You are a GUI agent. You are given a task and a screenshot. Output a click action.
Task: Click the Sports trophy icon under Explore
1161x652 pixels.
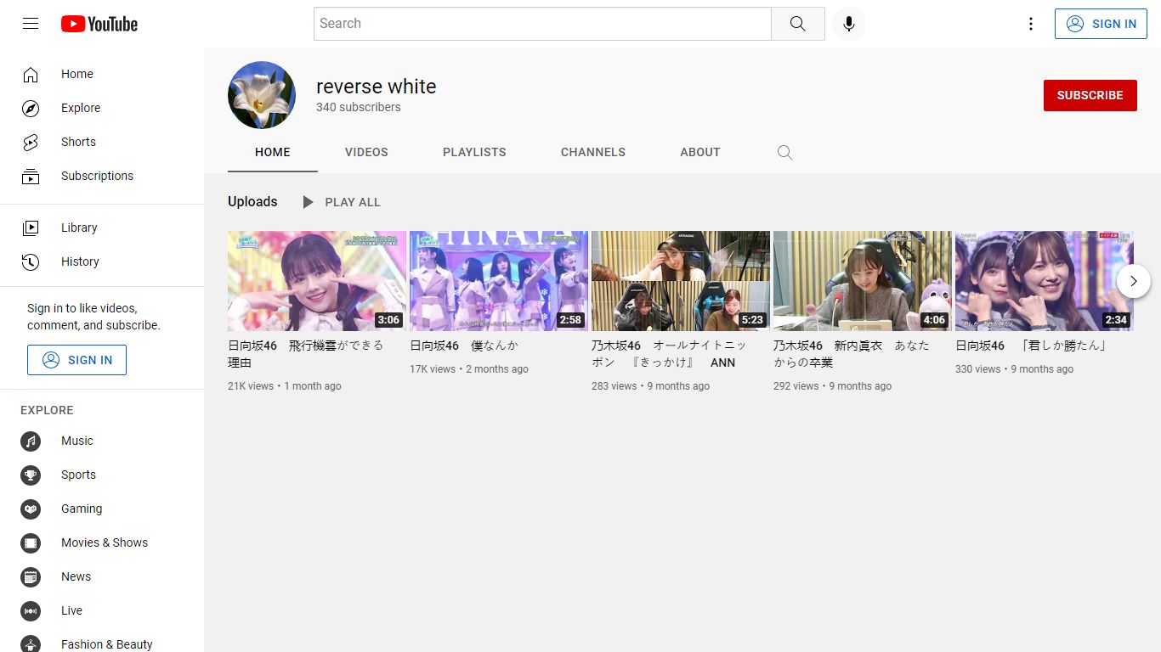coord(31,475)
